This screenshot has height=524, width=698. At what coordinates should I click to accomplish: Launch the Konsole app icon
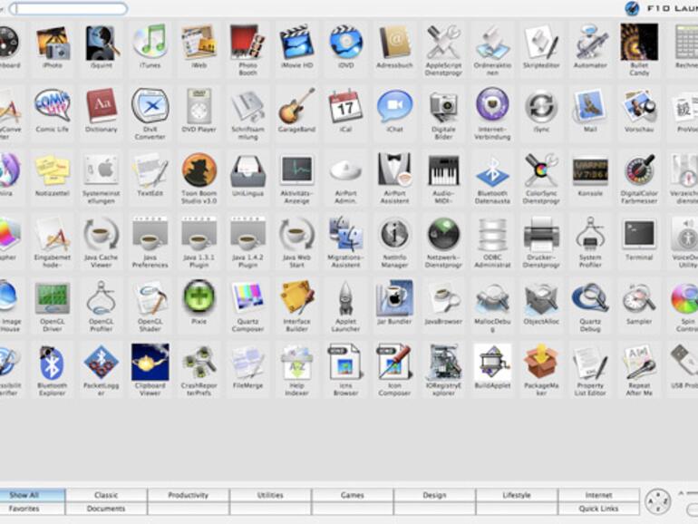point(590,170)
